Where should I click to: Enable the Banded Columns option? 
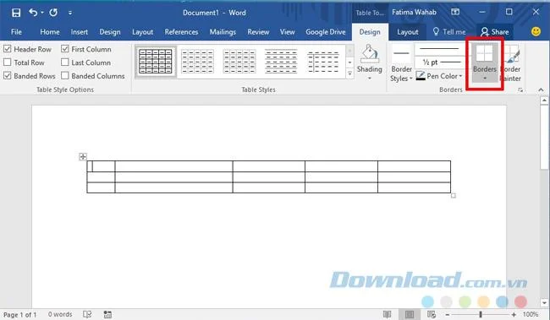65,76
